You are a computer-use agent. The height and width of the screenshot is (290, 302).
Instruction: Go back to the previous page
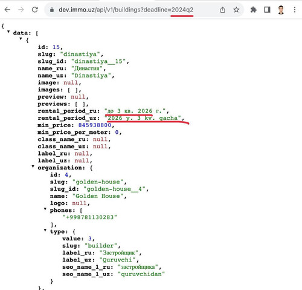(7, 10)
